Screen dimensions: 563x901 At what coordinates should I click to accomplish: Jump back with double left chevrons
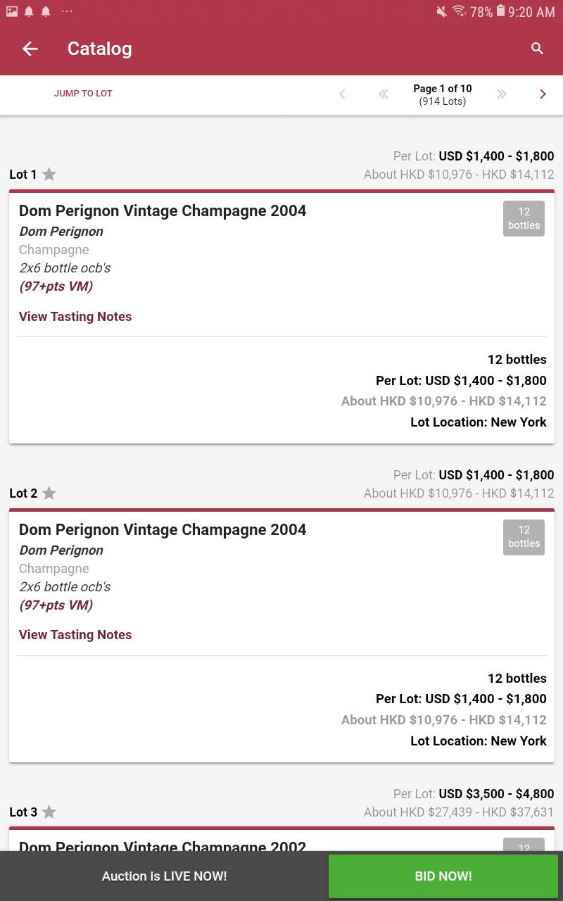point(384,94)
